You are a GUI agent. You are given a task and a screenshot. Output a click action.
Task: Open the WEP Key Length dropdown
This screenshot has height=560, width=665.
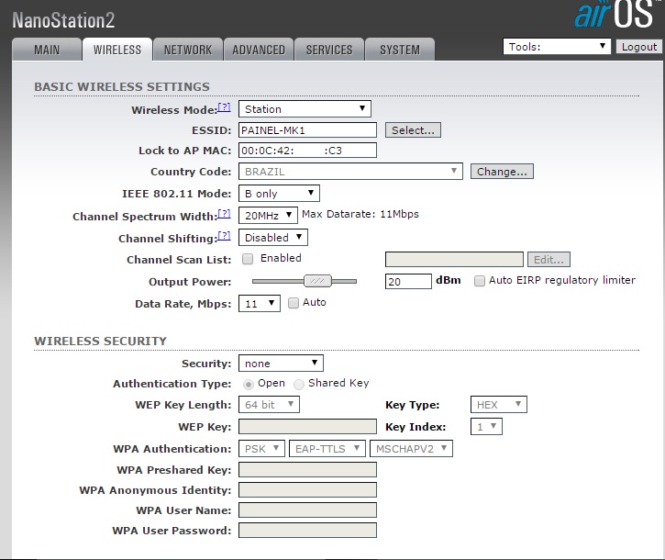point(269,404)
